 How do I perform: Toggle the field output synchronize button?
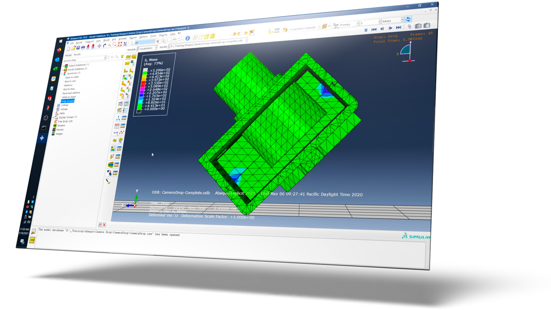pyautogui.click(x=408, y=20)
